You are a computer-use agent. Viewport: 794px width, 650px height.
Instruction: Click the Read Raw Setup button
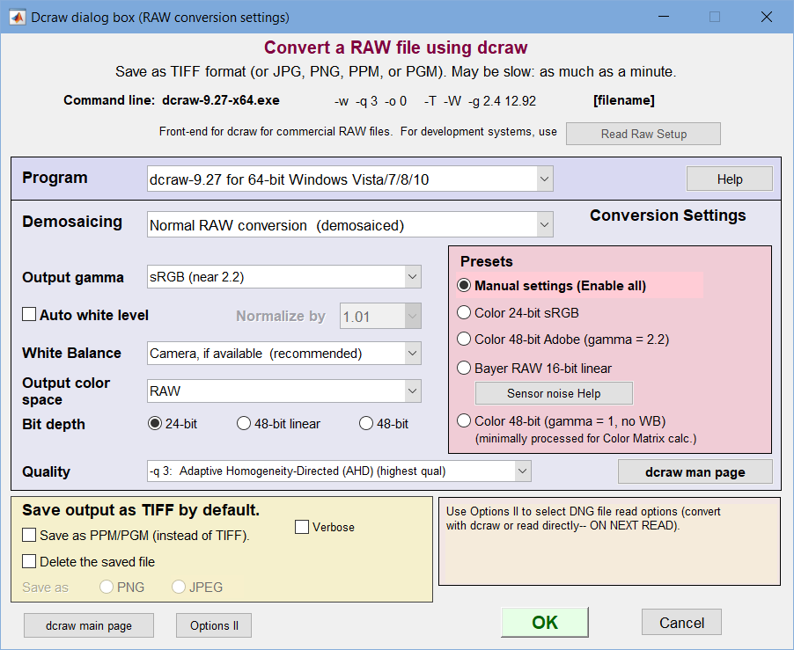[x=643, y=134]
